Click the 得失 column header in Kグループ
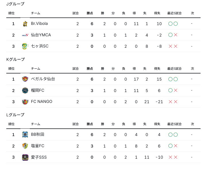 tap(157, 69)
